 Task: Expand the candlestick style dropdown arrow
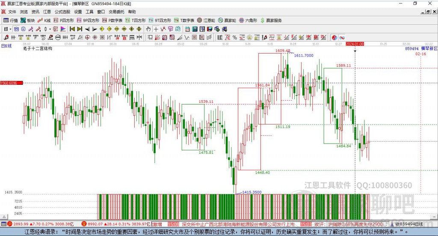pos(50,29)
